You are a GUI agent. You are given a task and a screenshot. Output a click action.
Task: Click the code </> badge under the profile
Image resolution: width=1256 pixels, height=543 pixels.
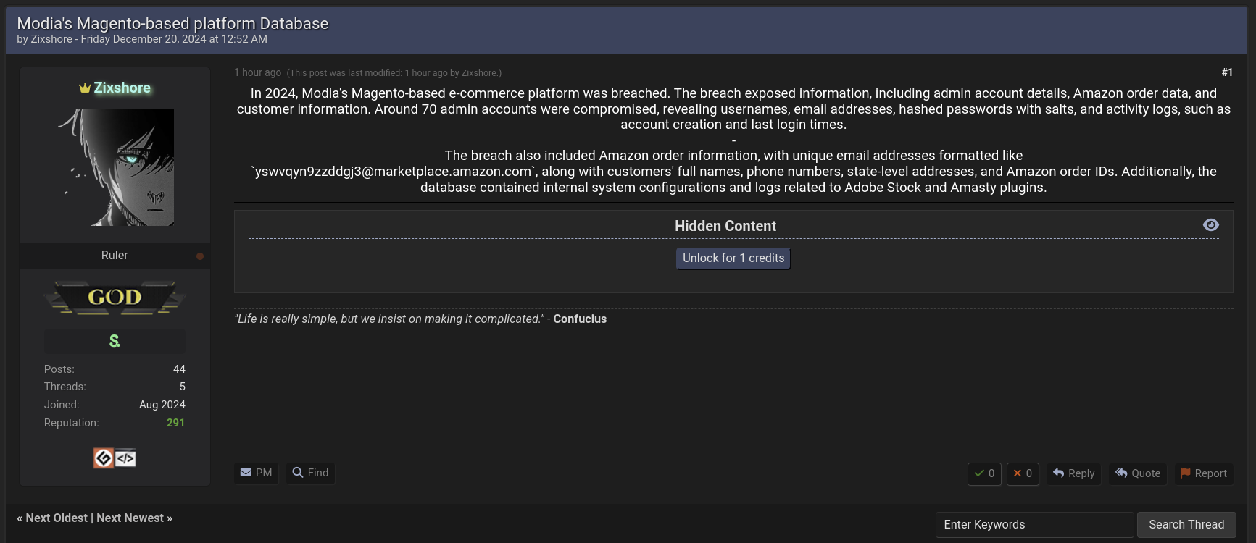point(124,458)
